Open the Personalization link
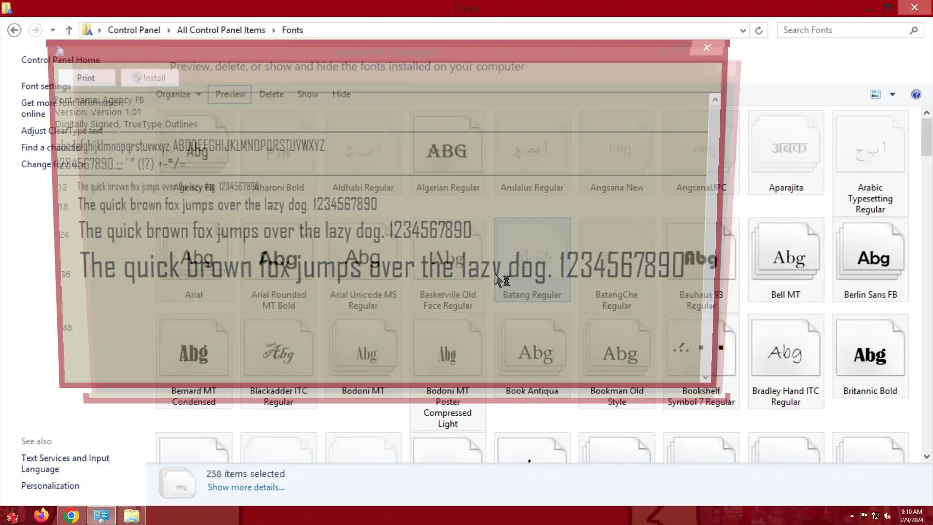 pyautogui.click(x=50, y=486)
